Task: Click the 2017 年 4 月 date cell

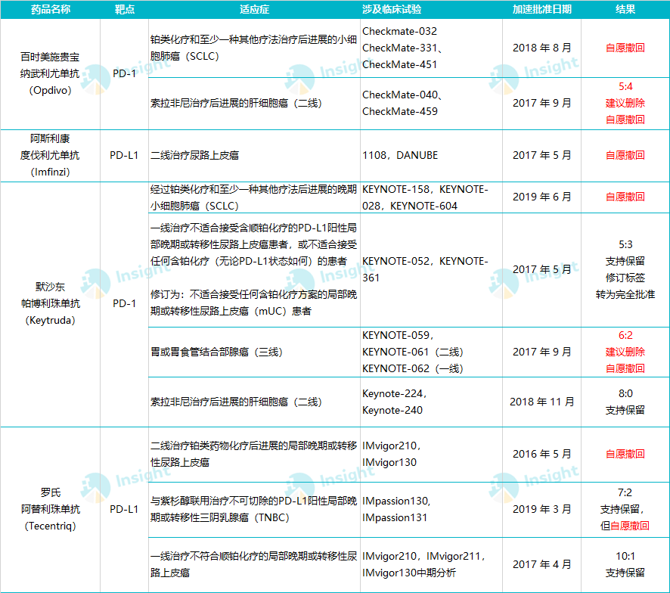Action: [541, 565]
